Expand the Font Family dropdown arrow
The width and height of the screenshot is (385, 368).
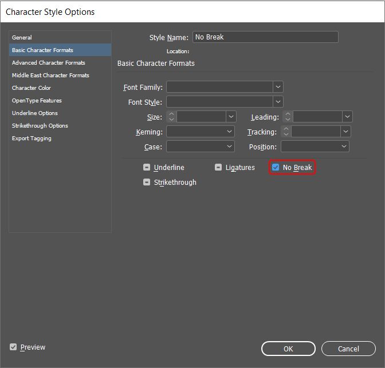point(278,87)
